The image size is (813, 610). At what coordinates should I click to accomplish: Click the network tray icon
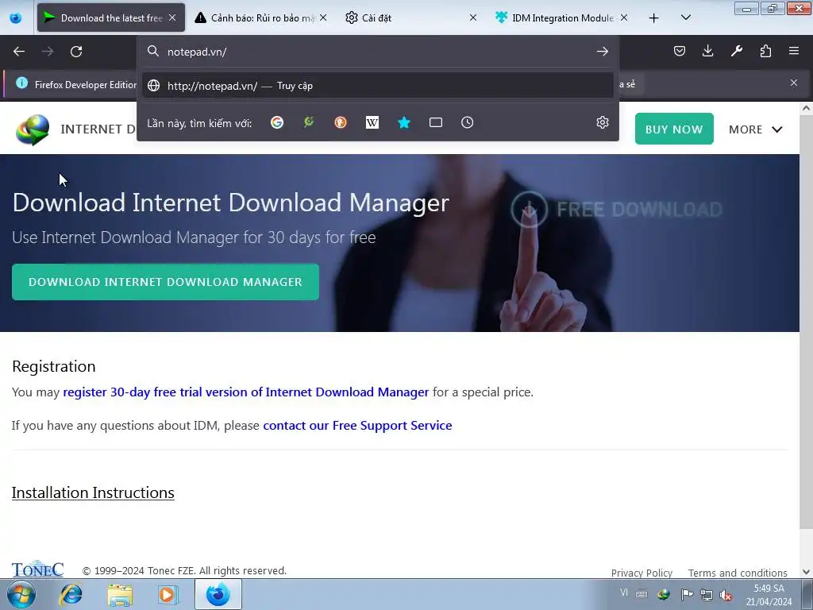tap(706, 594)
